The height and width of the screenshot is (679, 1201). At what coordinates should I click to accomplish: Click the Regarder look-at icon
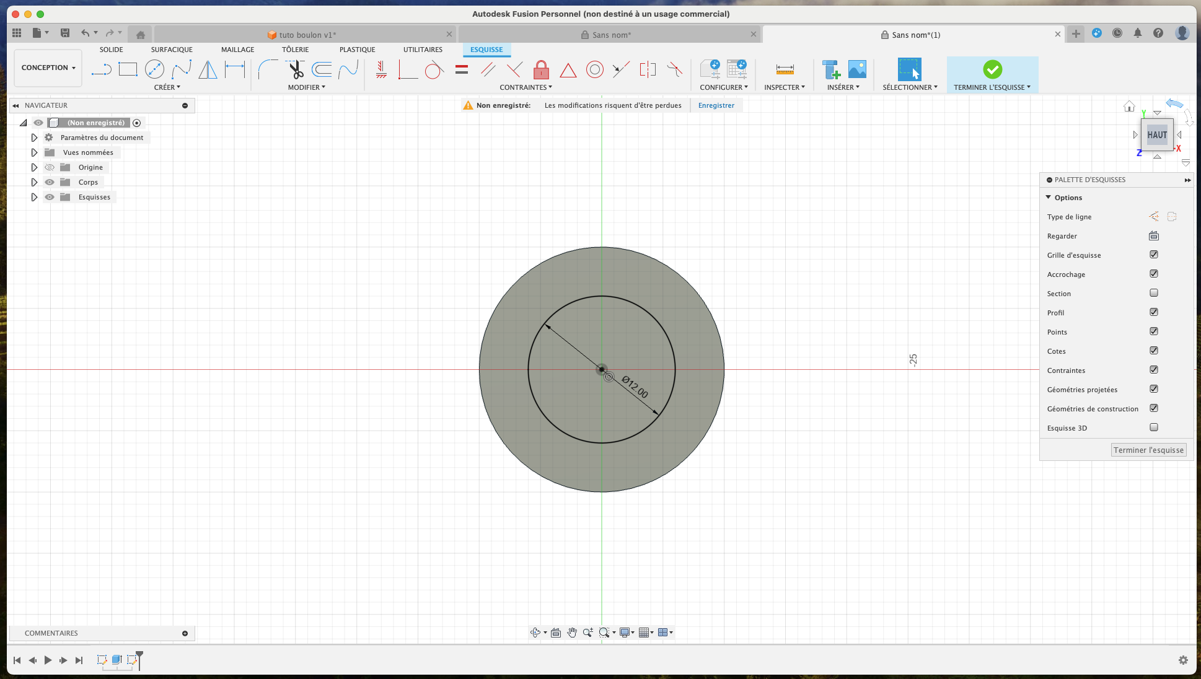point(1154,235)
